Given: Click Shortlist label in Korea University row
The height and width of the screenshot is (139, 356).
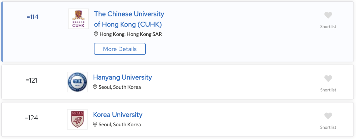Looking at the screenshot, I should (x=328, y=128).
